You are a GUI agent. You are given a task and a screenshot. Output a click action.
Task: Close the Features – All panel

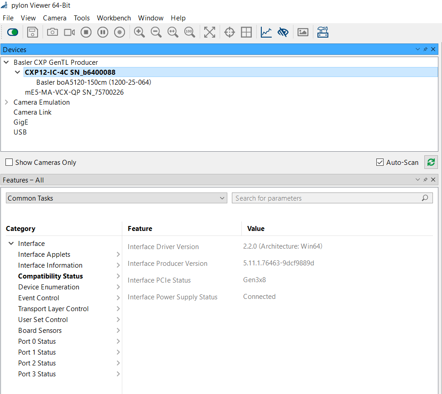433,180
